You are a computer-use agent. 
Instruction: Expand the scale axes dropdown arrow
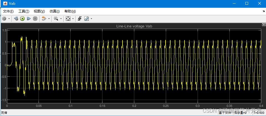click(x=73, y=19)
